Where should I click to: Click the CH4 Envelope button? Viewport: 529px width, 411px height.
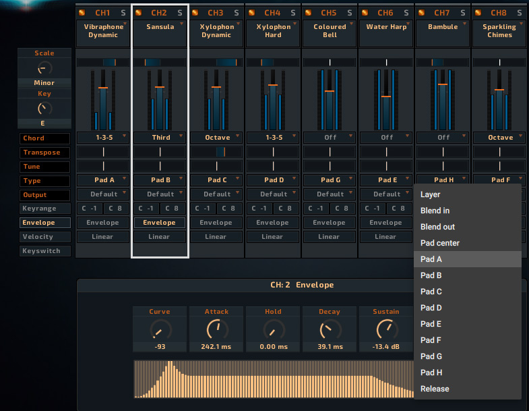tap(273, 223)
